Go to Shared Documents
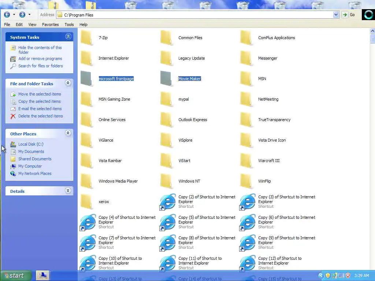The width and height of the screenshot is (375, 281). 35,159
